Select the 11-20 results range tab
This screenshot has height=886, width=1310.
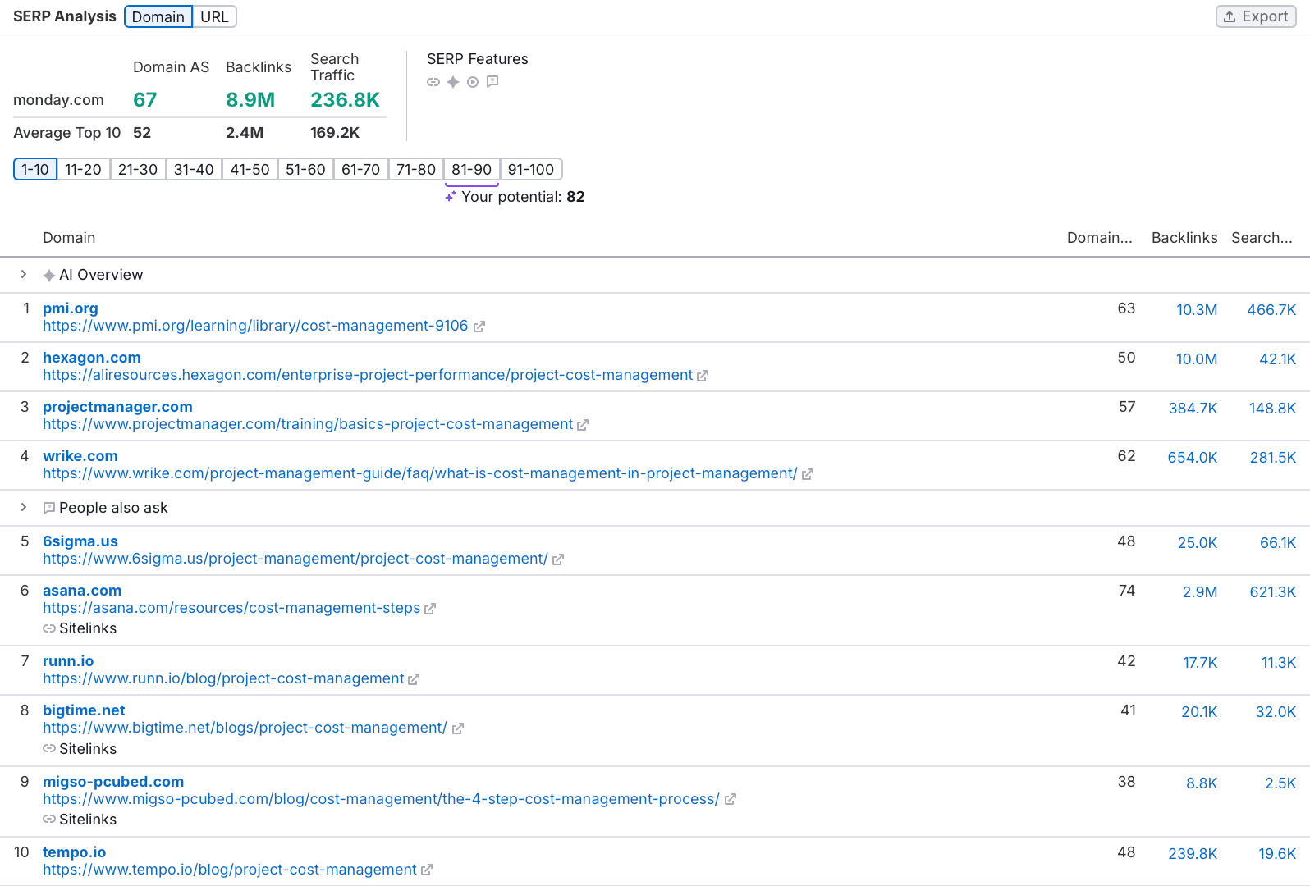(x=84, y=169)
